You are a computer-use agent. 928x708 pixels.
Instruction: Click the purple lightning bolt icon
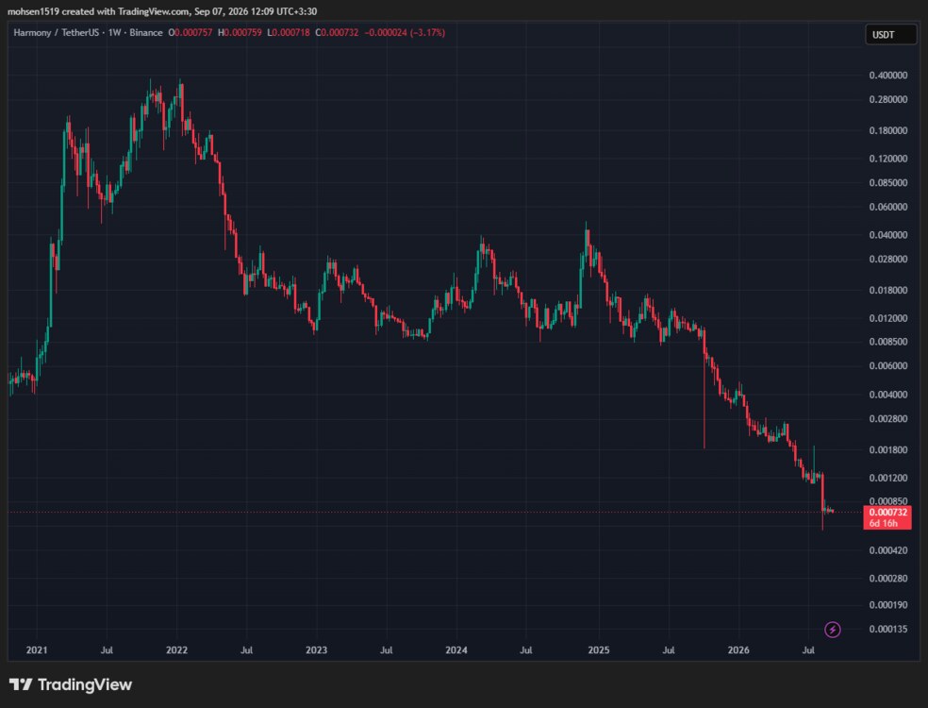pyautogui.click(x=832, y=630)
